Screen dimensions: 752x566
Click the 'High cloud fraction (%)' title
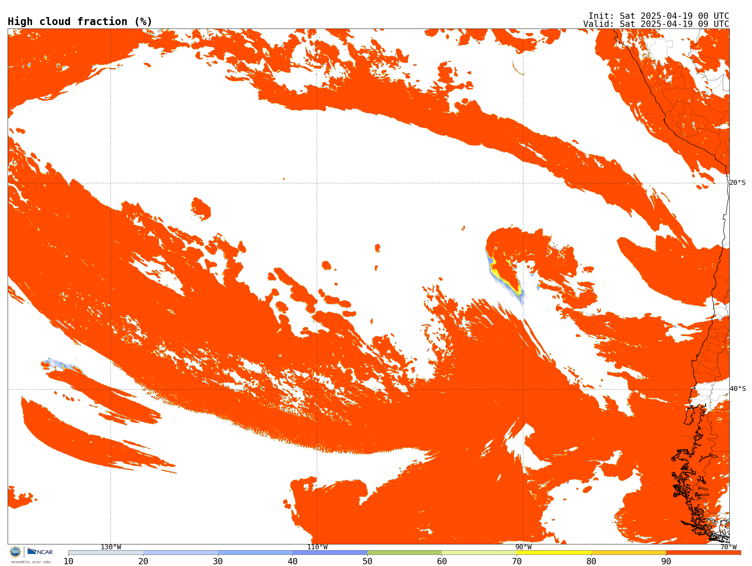[80, 22]
